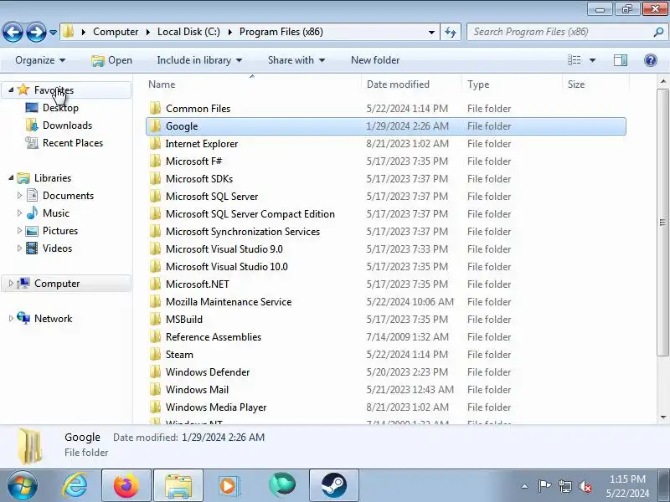Click the muted volume tray icon
Viewport: 670px width, 502px height.
[585, 486]
